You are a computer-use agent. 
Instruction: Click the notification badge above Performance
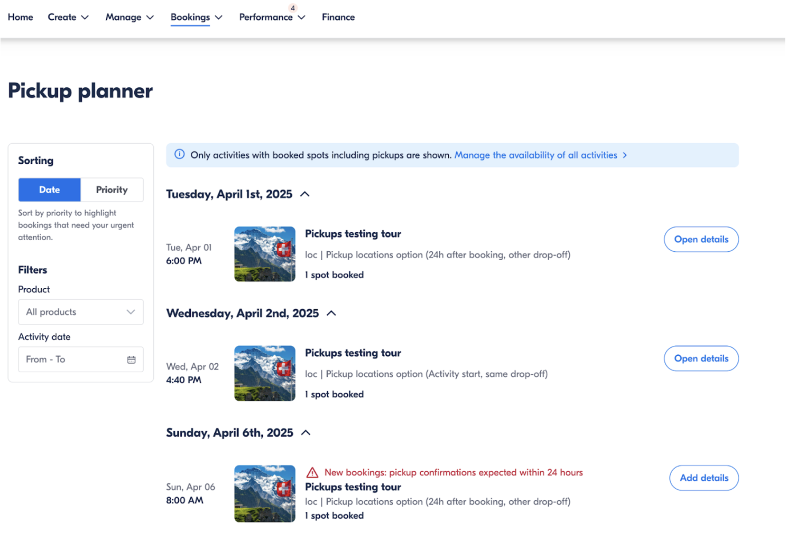[x=293, y=8]
